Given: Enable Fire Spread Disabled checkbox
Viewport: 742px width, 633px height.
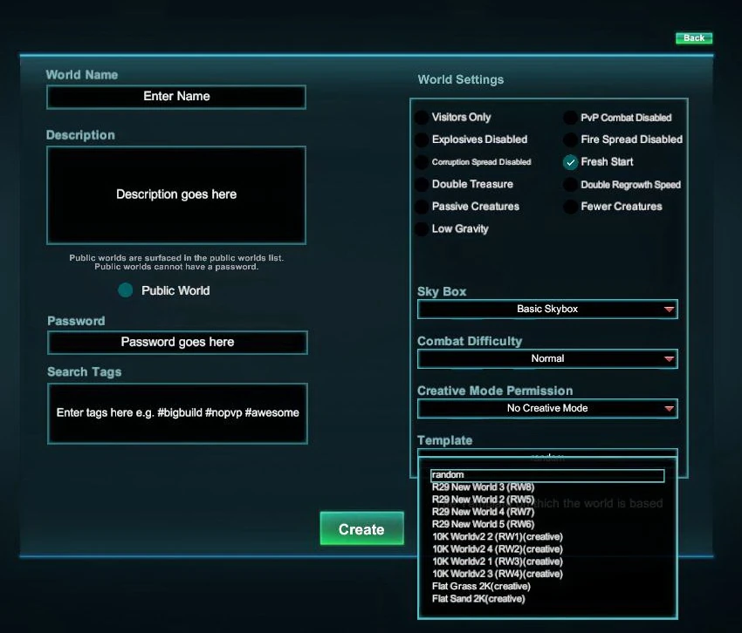Looking at the screenshot, I should [570, 140].
